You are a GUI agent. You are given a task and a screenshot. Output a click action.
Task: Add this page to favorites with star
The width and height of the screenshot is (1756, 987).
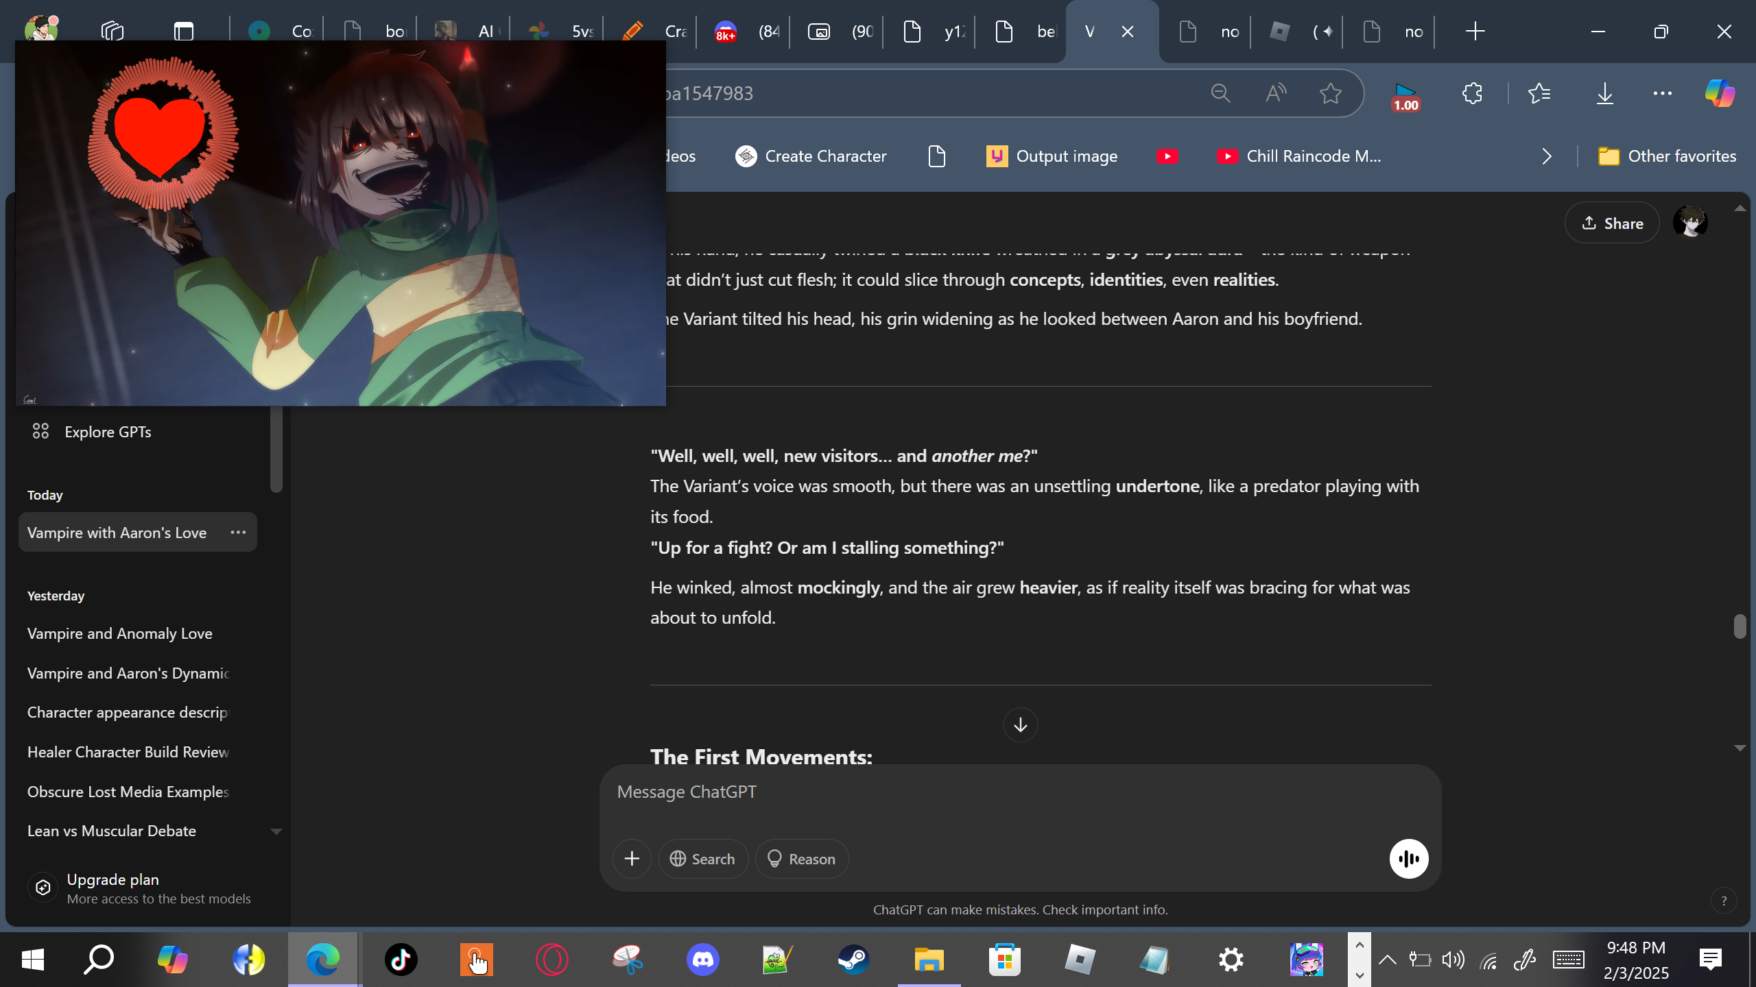point(1331,93)
